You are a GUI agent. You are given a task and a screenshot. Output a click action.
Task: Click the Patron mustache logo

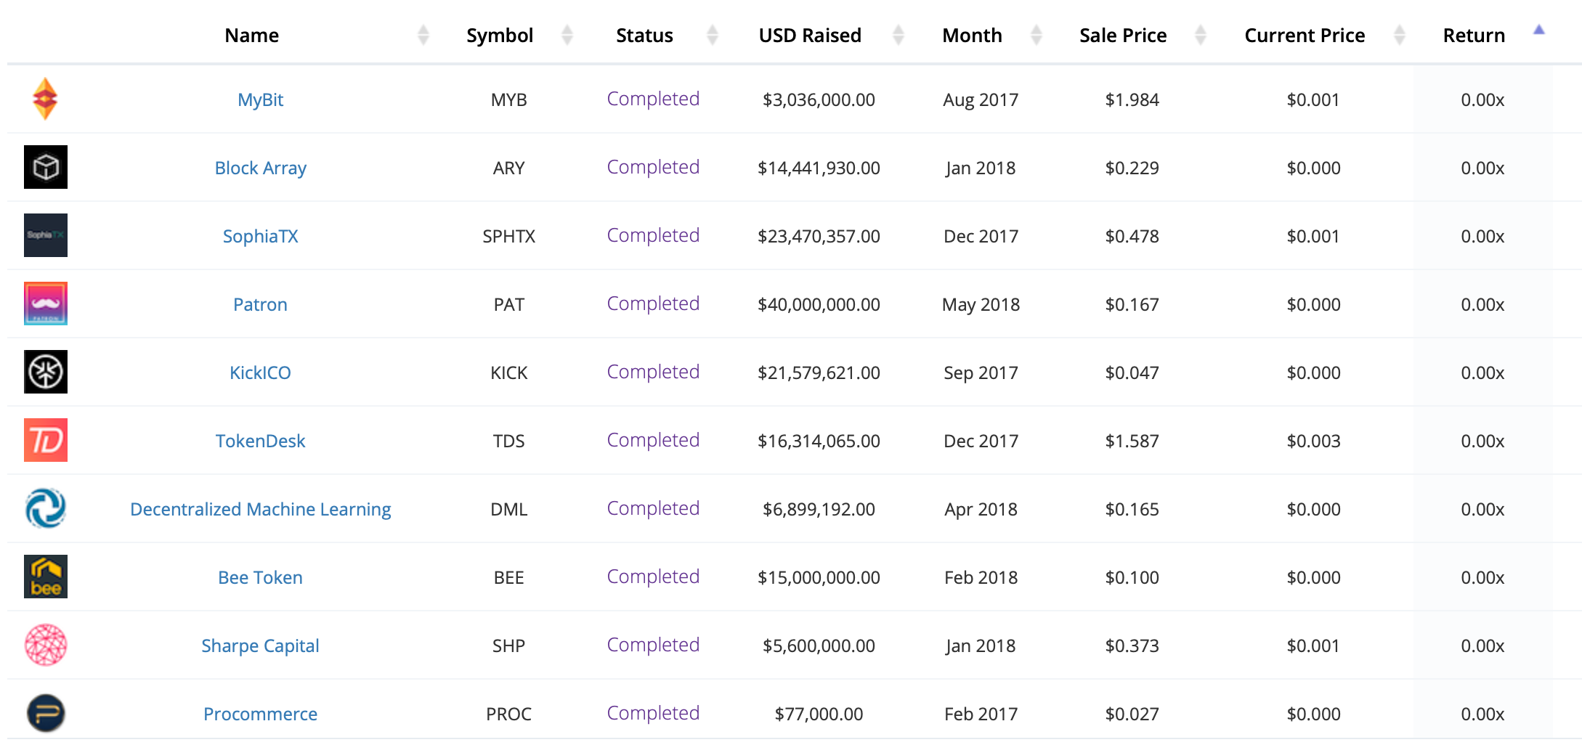[45, 304]
